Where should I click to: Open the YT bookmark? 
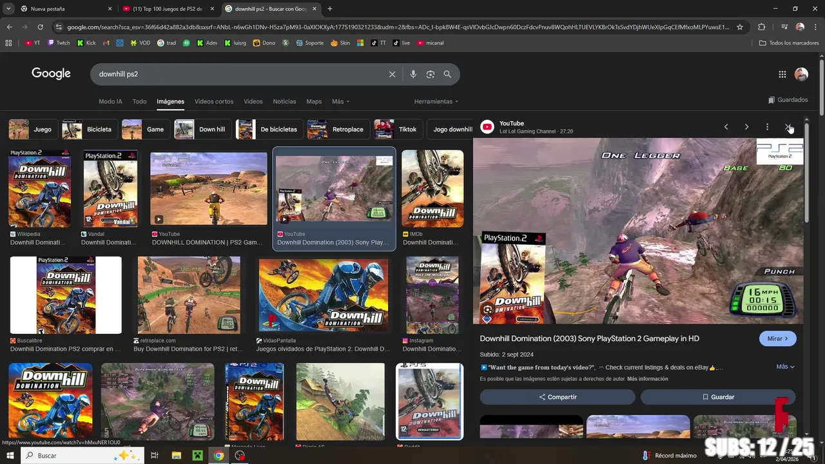point(32,43)
